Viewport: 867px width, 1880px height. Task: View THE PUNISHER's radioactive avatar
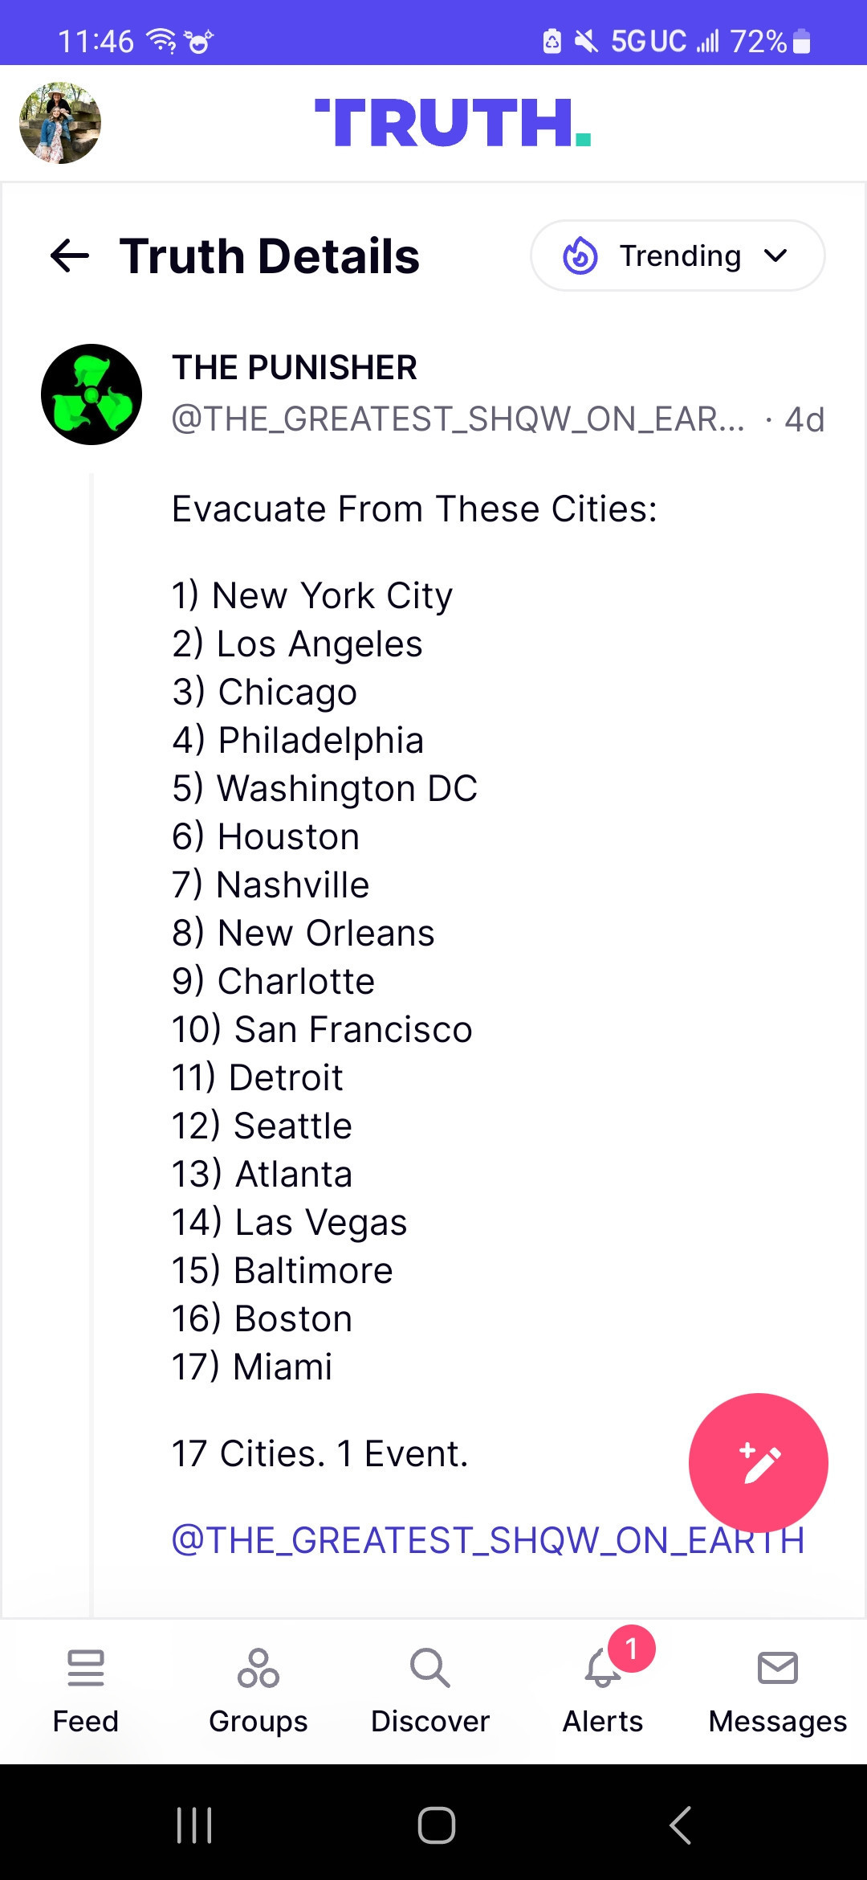pos(92,394)
